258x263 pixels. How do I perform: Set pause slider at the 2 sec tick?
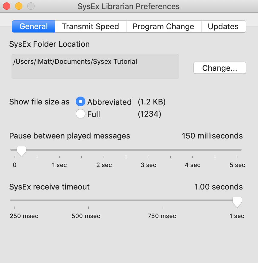pyautogui.click(x=104, y=150)
